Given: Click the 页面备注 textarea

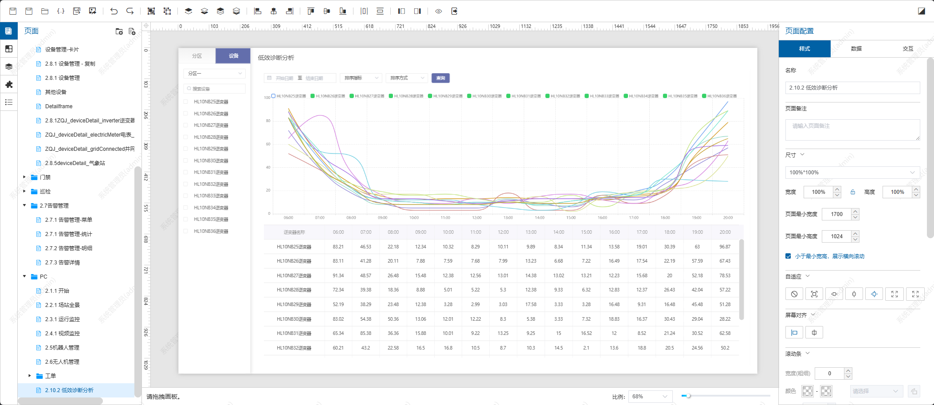Looking at the screenshot, I should pos(852,130).
